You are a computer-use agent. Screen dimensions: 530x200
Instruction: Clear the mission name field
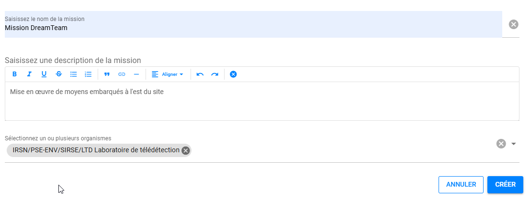pyautogui.click(x=513, y=24)
